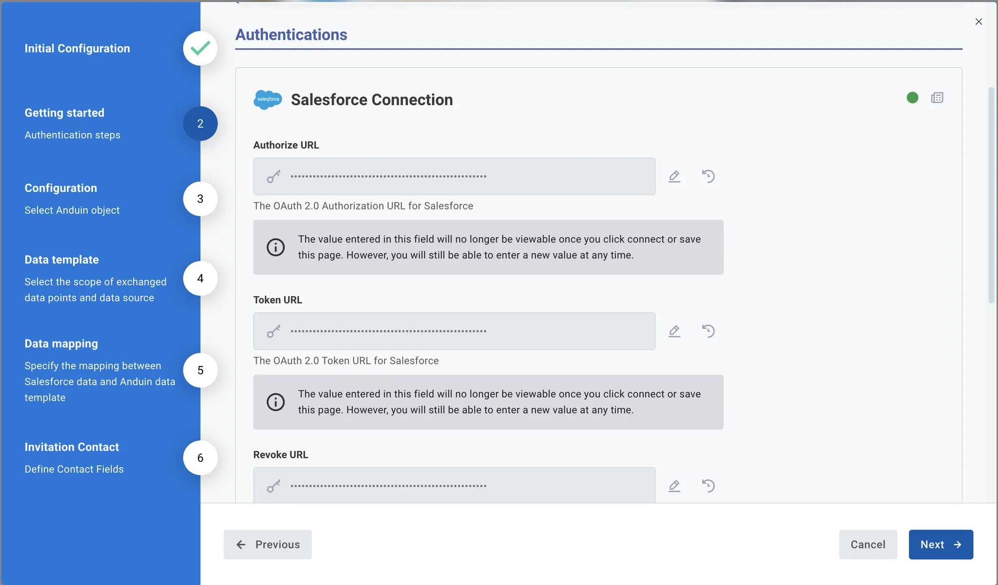Click the green connection status indicator
Screen dimensions: 998x585
913,98
